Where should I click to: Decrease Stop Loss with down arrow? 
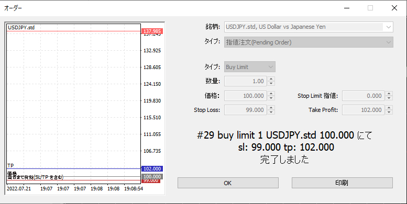(x=271, y=112)
